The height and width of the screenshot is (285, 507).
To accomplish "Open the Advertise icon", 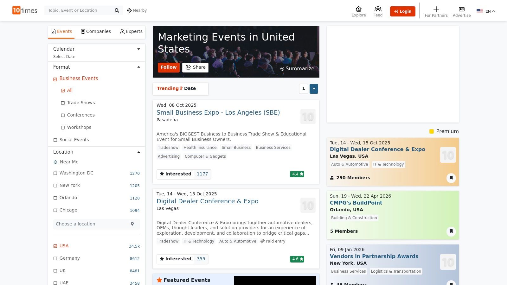I will 461,9.
